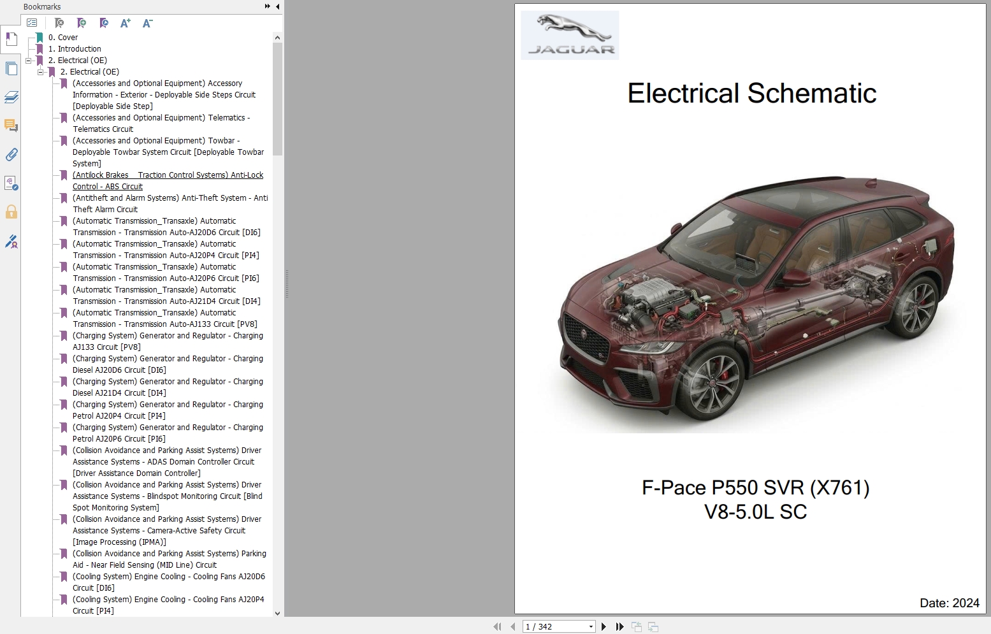The width and height of the screenshot is (991, 634).
Task: Open Deployable Side Steps Circuit bookmark
Action: (164, 95)
